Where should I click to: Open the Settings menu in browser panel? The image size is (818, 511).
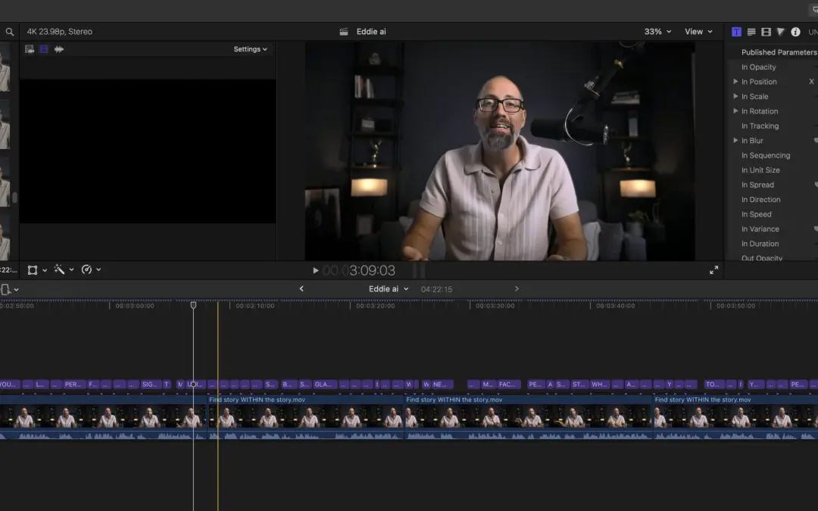[x=250, y=49]
